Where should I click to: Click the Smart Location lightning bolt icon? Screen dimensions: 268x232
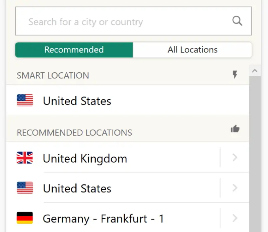point(235,75)
